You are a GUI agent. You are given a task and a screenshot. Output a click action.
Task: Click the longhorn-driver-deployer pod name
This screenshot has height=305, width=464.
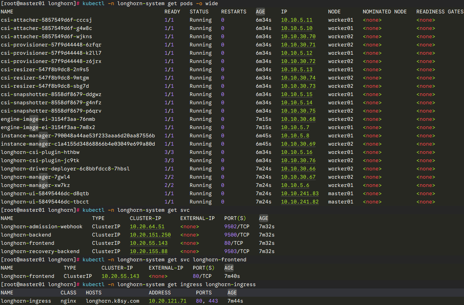click(65, 169)
